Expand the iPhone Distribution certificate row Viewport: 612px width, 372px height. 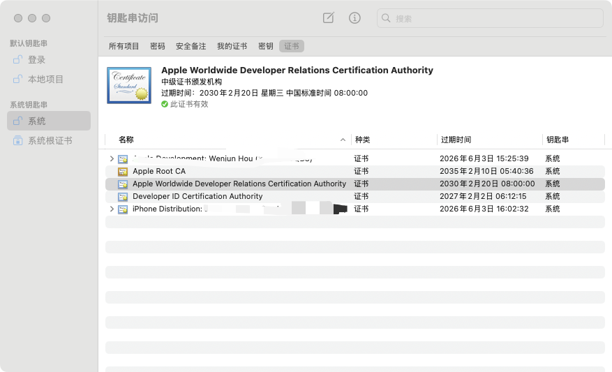[112, 209]
